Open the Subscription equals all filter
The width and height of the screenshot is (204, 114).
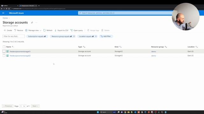point(37,36)
